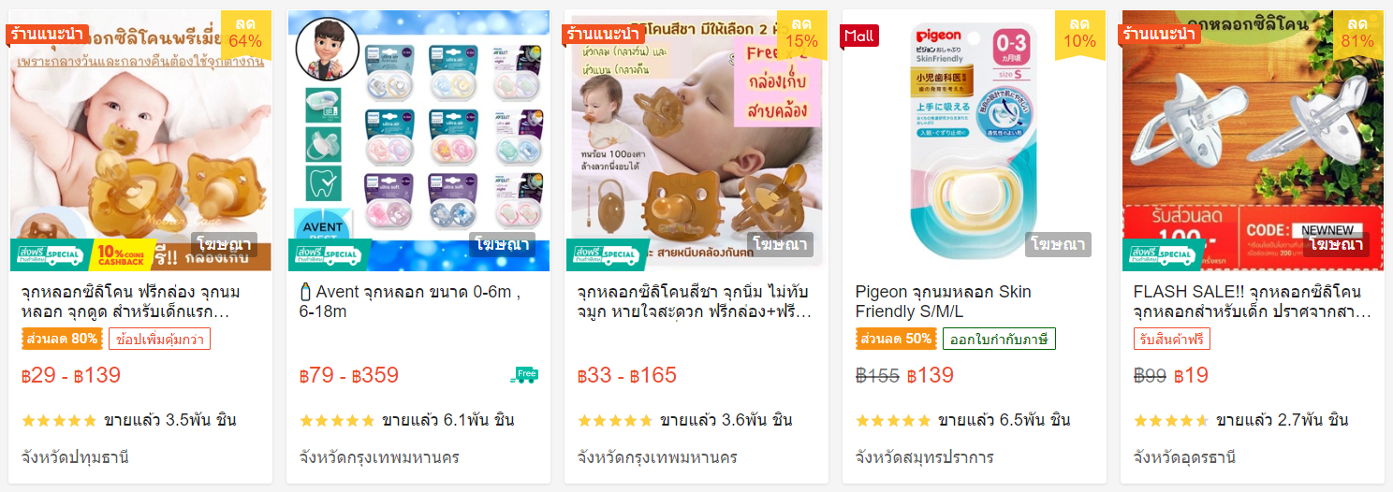This screenshot has width=1393, height=492.
Task: Click the star rating of Avent product
Action: tap(337, 421)
